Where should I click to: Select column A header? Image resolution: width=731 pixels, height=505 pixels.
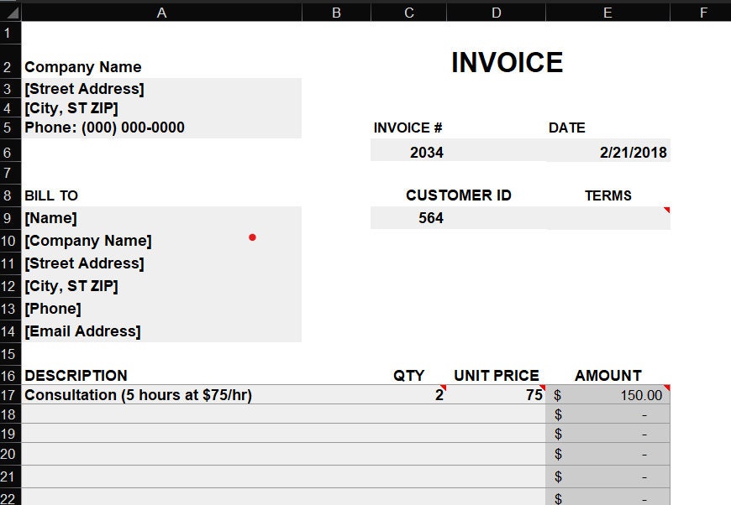(161, 13)
